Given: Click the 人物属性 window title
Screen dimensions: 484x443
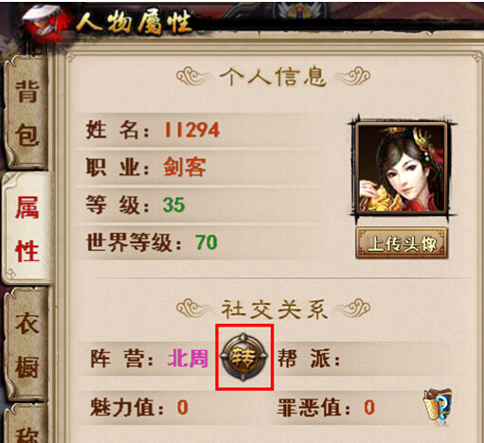Looking at the screenshot, I should click(x=134, y=23).
